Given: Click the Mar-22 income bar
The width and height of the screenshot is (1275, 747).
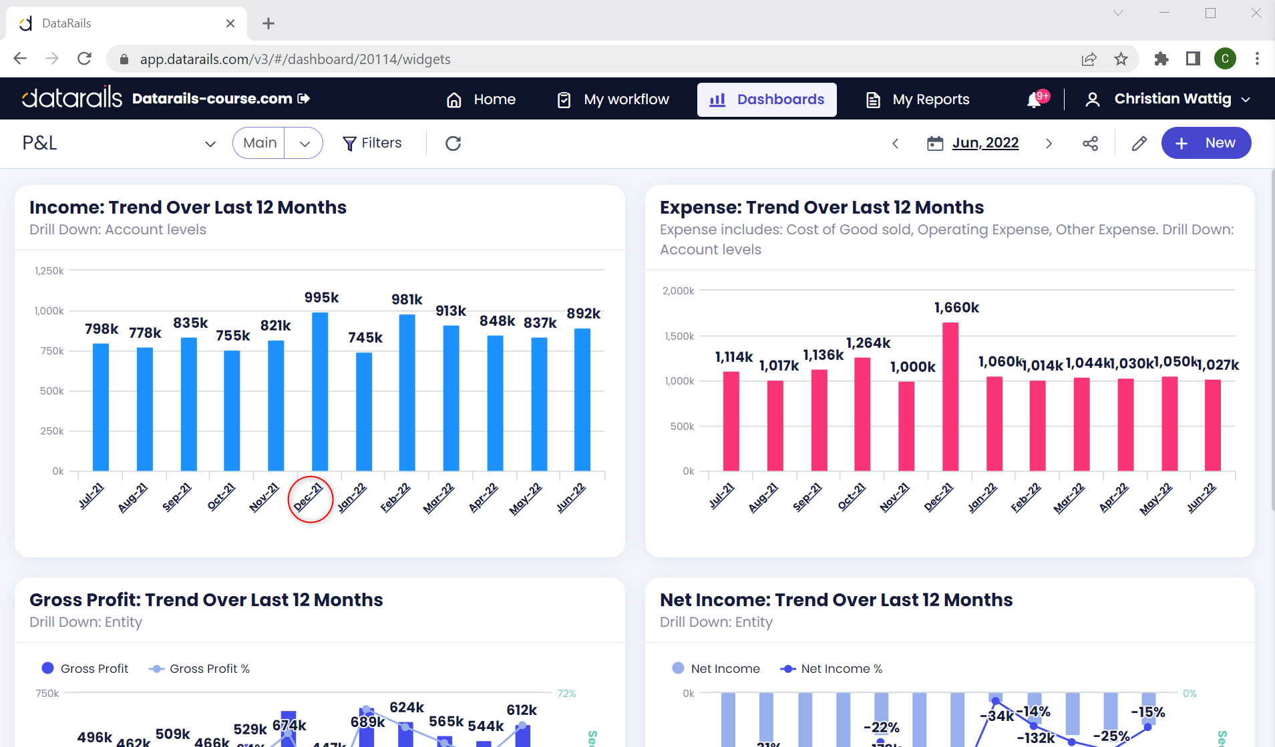Looking at the screenshot, I should (x=451, y=398).
